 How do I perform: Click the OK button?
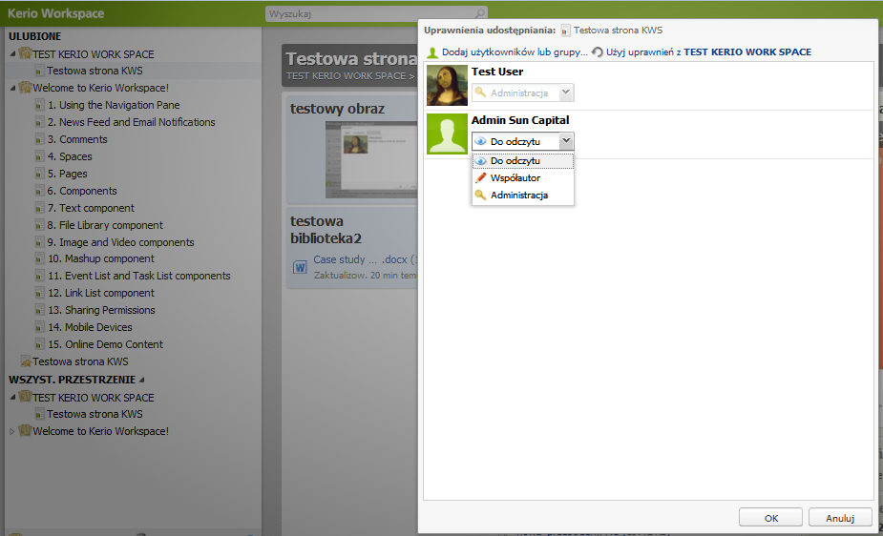pyautogui.click(x=770, y=518)
